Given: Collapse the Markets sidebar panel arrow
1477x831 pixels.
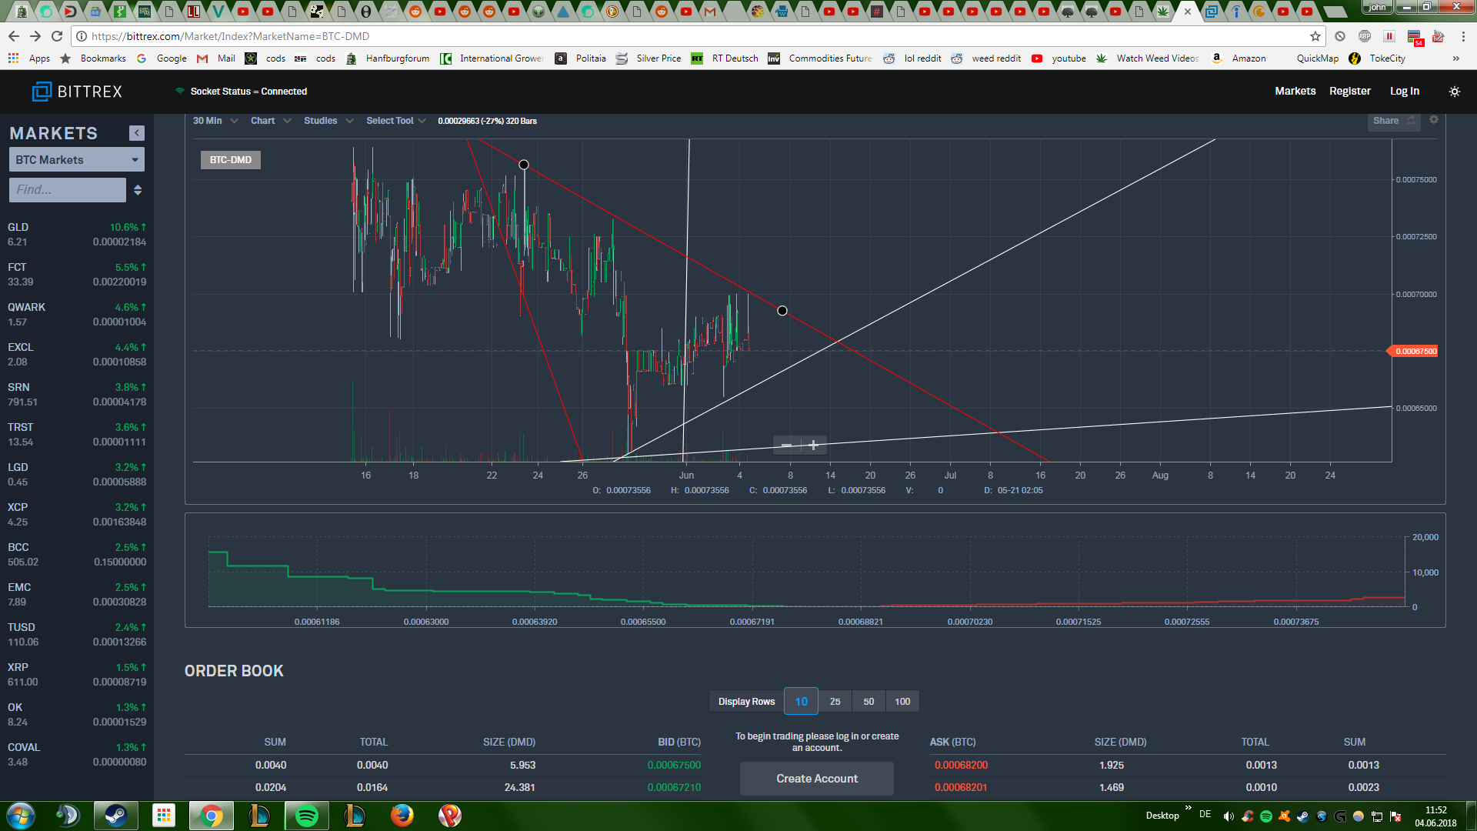Looking at the screenshot, I should pos(137,133).
